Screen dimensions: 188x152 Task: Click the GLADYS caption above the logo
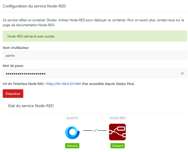coord(72,118)
